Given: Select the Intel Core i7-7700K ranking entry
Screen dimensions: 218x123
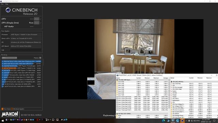Looking at the screenshot, I should (21, 77).
